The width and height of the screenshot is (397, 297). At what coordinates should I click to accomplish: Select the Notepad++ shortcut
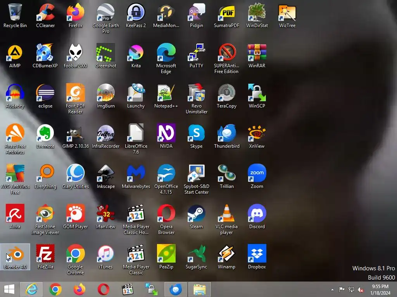166,96
